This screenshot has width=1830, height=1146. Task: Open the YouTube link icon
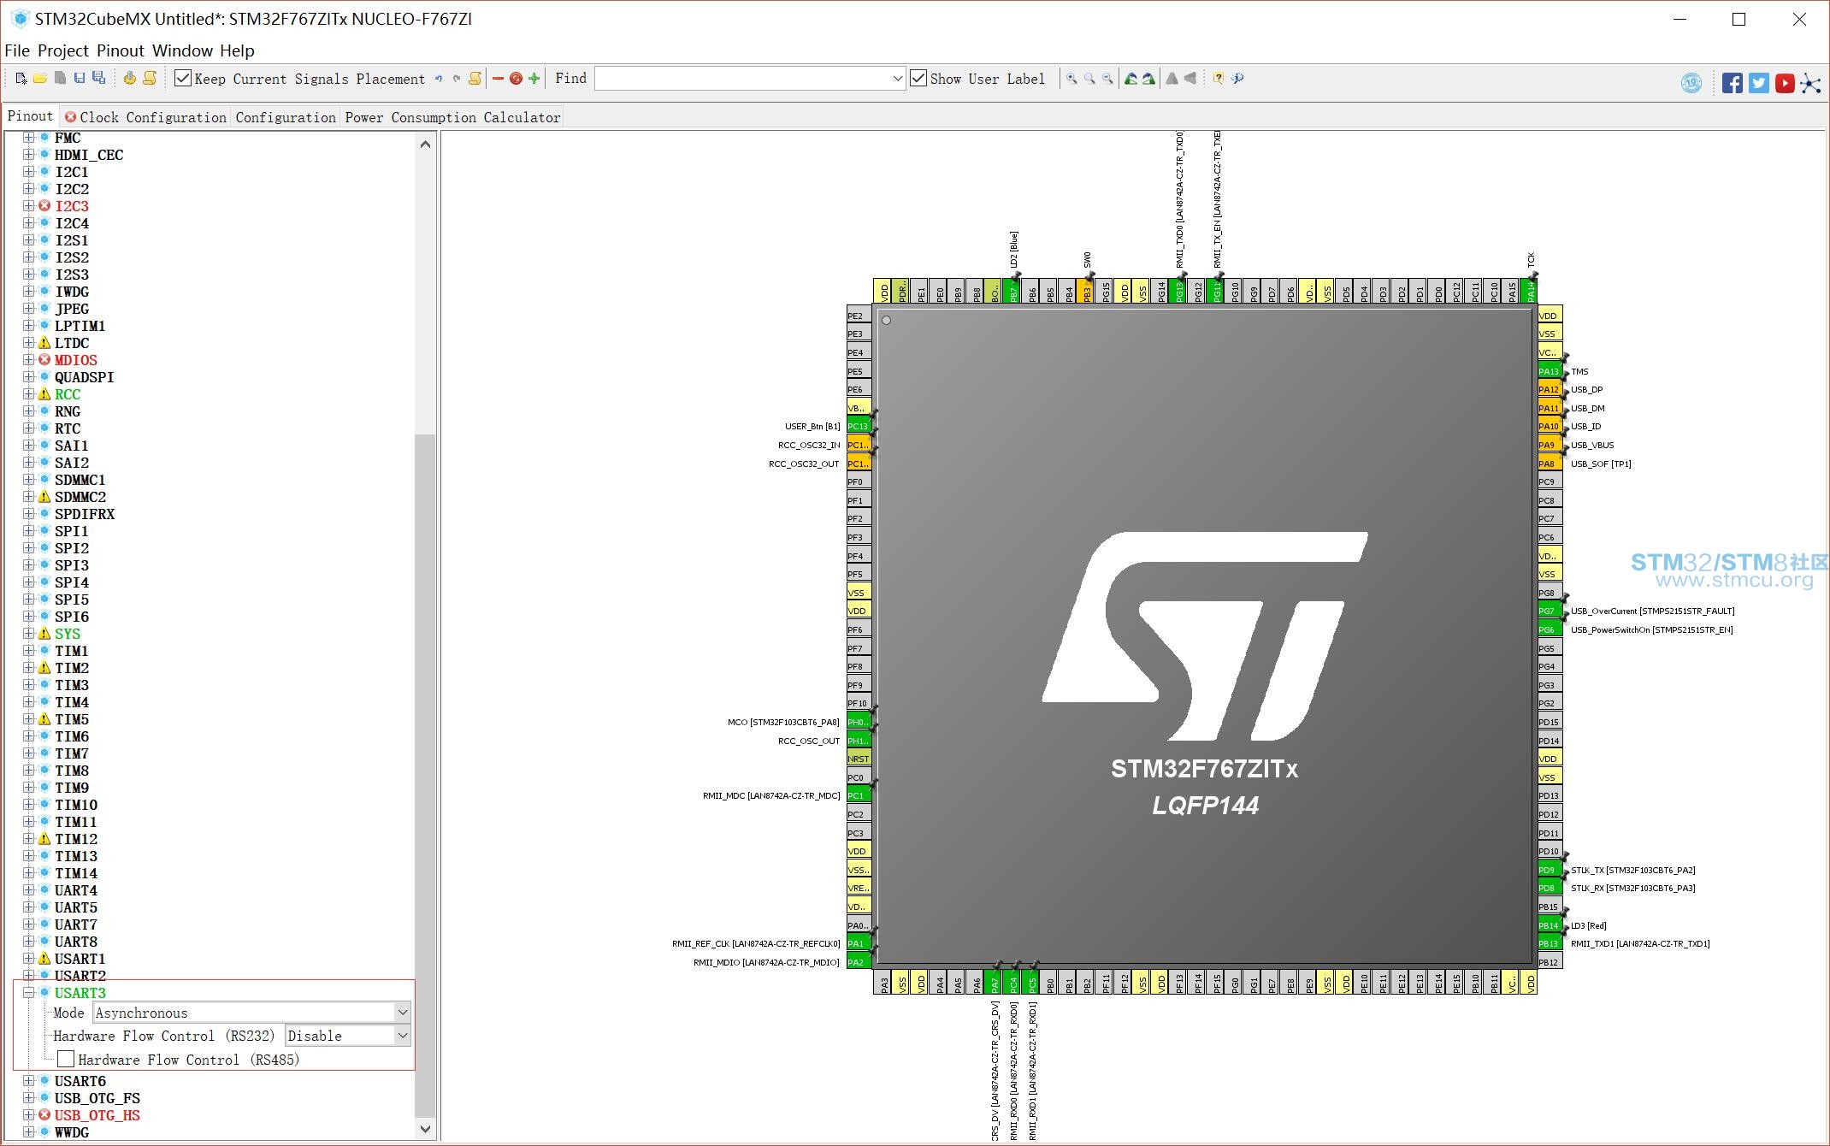[x=1785, y=83]
